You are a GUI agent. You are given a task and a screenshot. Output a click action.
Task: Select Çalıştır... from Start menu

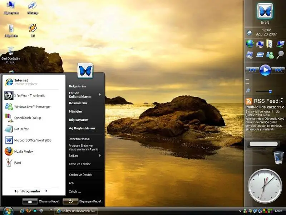[75, 191]
